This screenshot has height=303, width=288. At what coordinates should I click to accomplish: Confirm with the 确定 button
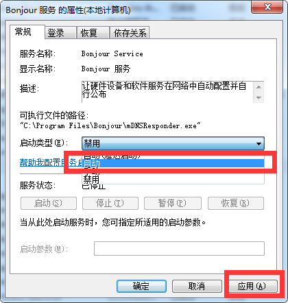141,286
